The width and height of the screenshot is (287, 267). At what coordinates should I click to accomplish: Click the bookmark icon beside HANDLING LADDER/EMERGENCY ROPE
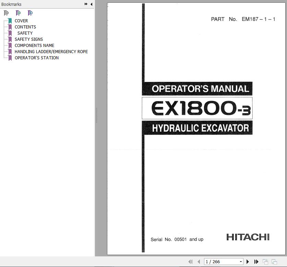[x=10, y=52]
